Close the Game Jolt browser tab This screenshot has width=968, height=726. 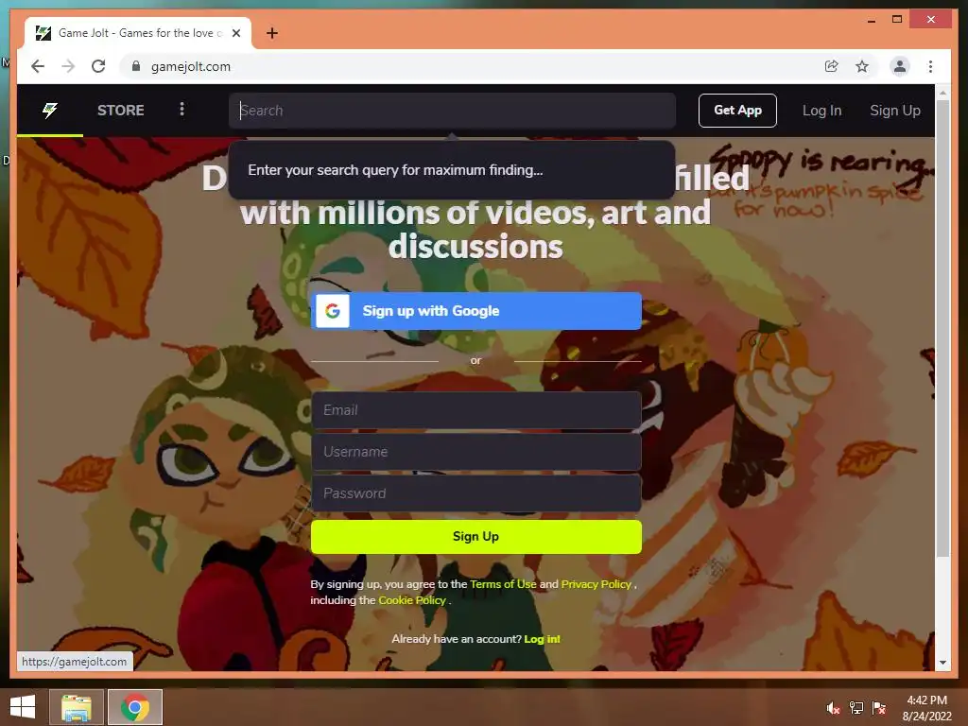pos(235,33)
